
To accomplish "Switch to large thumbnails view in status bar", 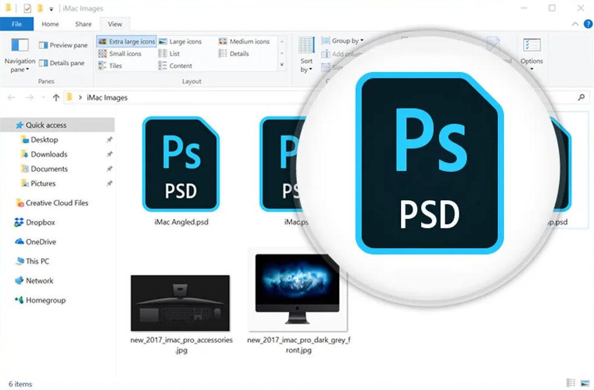I will point(585,383).
